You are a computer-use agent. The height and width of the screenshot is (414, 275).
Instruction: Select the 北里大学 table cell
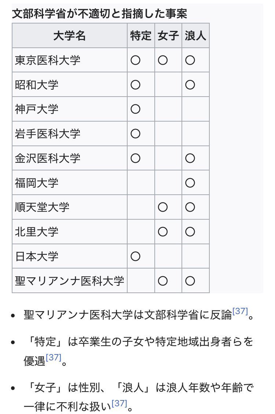70,232
